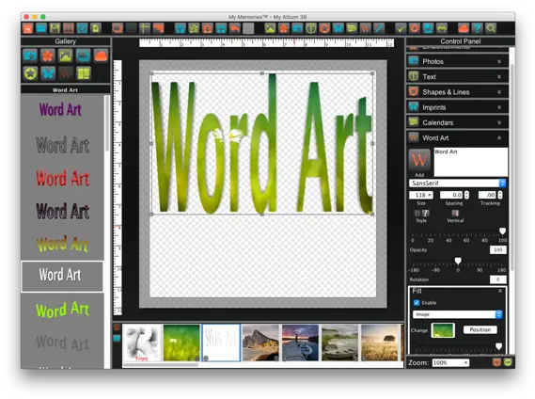This screenshot has width=535, height=399.
Task: Collapse the Fill subsection
Action: [500, 291]
